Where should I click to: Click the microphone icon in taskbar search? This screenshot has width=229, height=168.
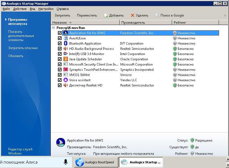[x=66, y=162]
